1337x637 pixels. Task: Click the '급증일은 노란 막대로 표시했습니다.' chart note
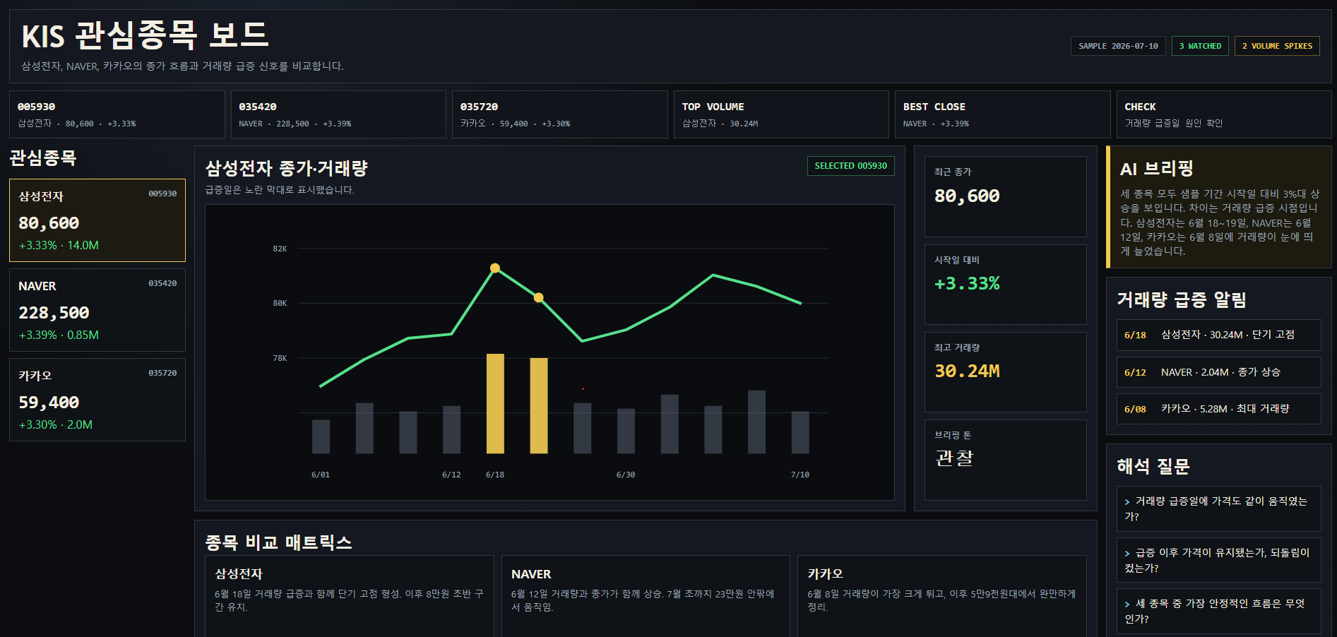[280, 190]
